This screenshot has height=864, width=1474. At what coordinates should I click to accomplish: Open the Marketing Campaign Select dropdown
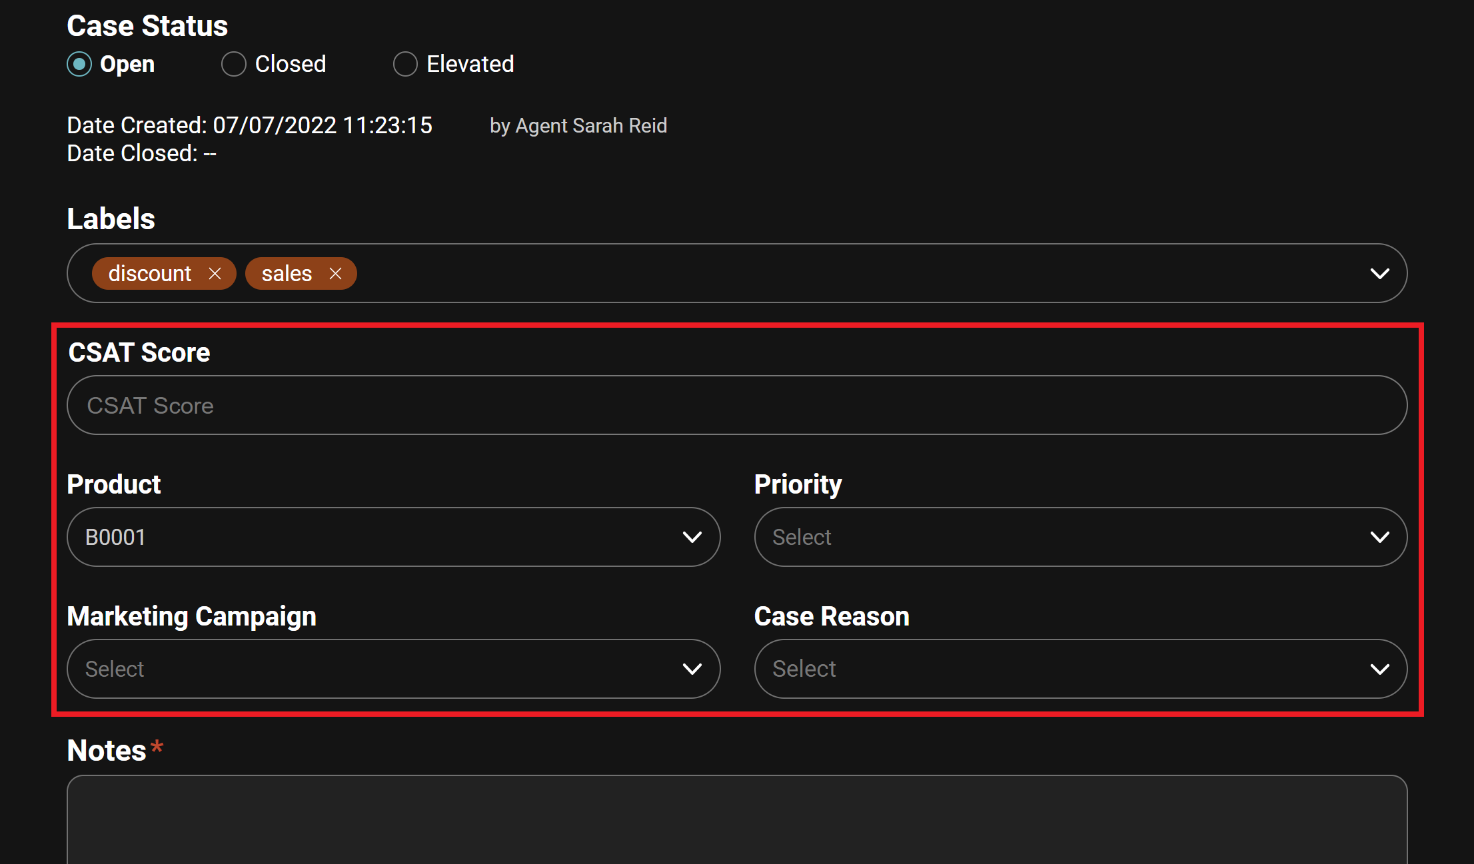[373, 669]
